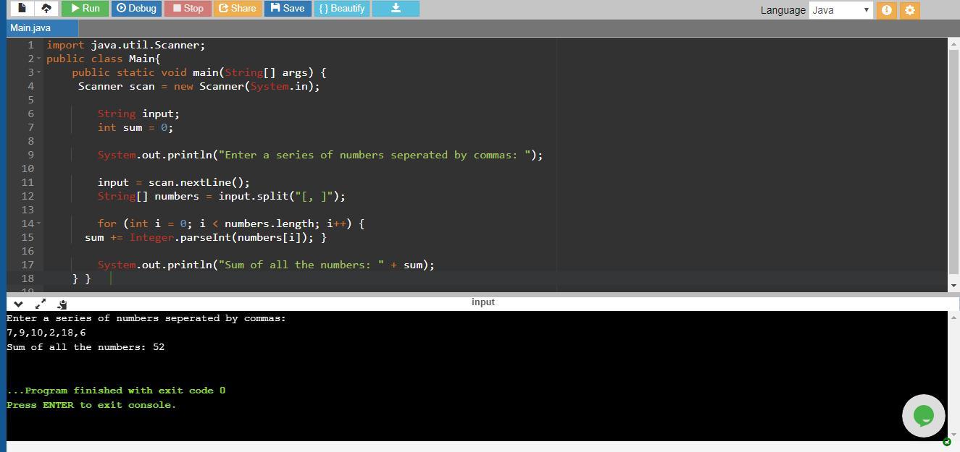960x452 pixels.
Task: Download the code with the arrow icon
Action: click(x=396, y=8)
